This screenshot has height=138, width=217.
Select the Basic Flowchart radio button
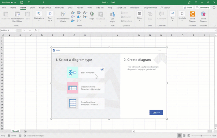click(102, 69)
